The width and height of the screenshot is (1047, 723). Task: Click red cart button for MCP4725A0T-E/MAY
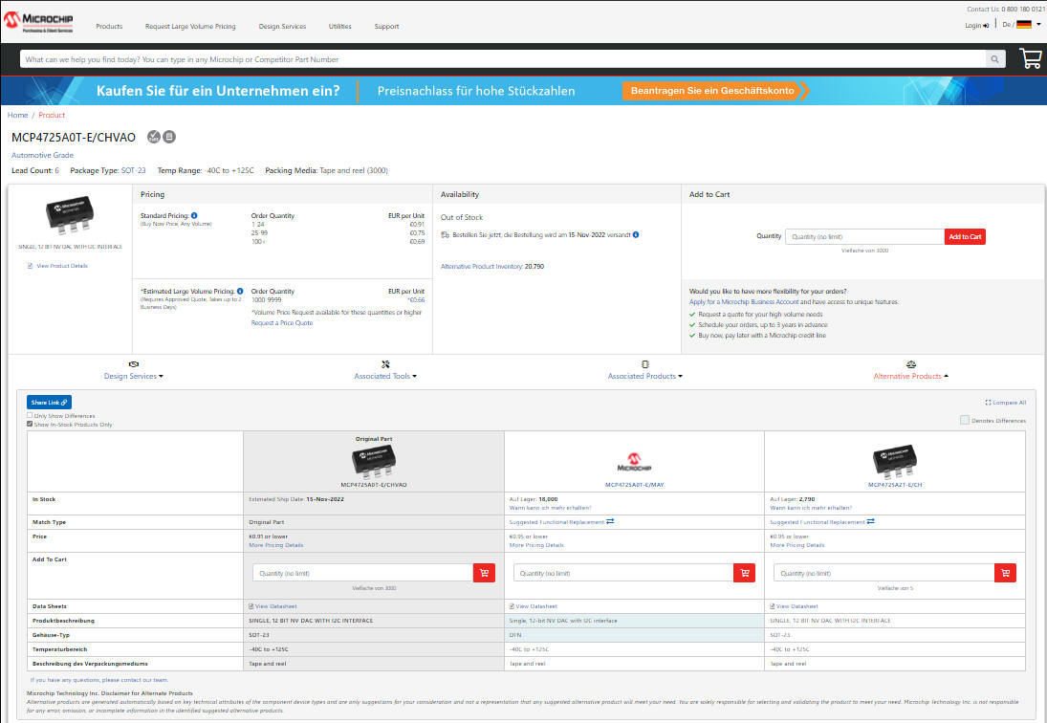(745, 573)
